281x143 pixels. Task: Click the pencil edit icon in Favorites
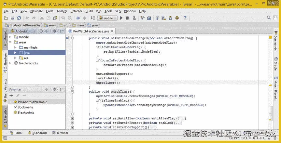pyautogui.click(x=18, y=96)
